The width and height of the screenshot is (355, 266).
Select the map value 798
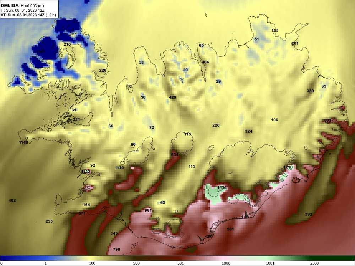[116, 249]
